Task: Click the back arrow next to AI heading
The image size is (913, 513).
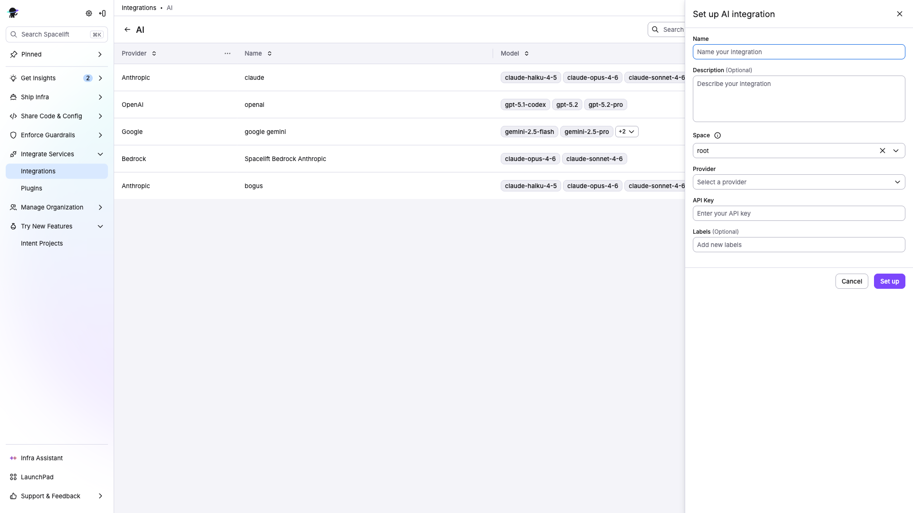Action: 127,29
